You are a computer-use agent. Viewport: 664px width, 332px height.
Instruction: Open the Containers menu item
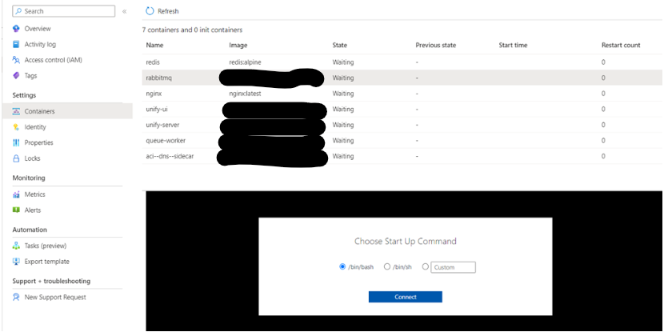[39, 111]
